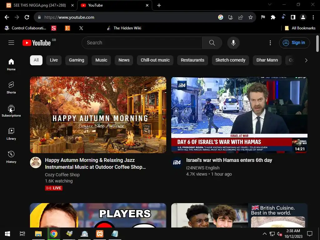Click the Sign in button
320x240 pixels.
(294, 42)
